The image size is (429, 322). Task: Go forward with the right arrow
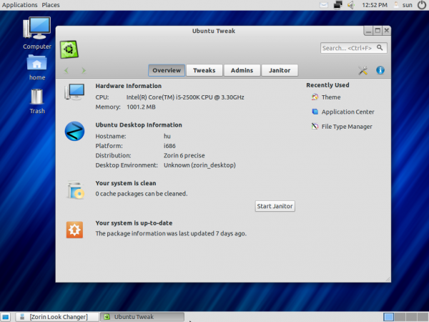(84, 71)
